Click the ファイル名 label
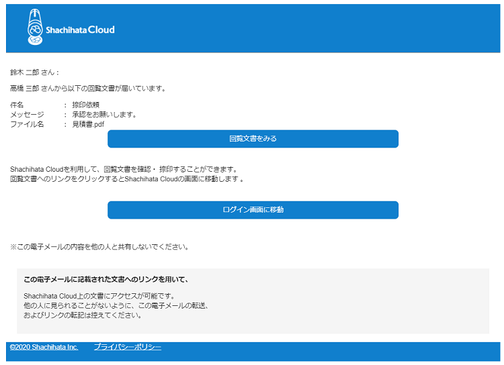Viewport: 504px width, 365px height. coord(27,124)
